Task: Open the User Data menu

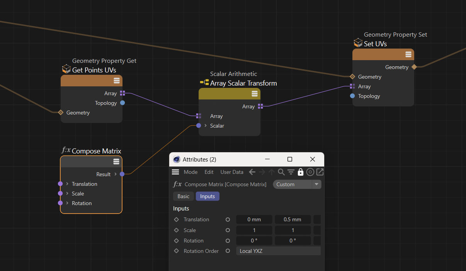Action: (x=232, y=172)
